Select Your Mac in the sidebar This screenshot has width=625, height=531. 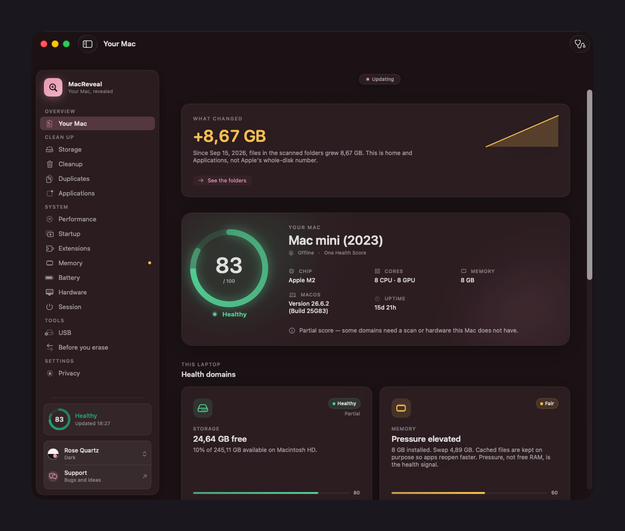98,124
